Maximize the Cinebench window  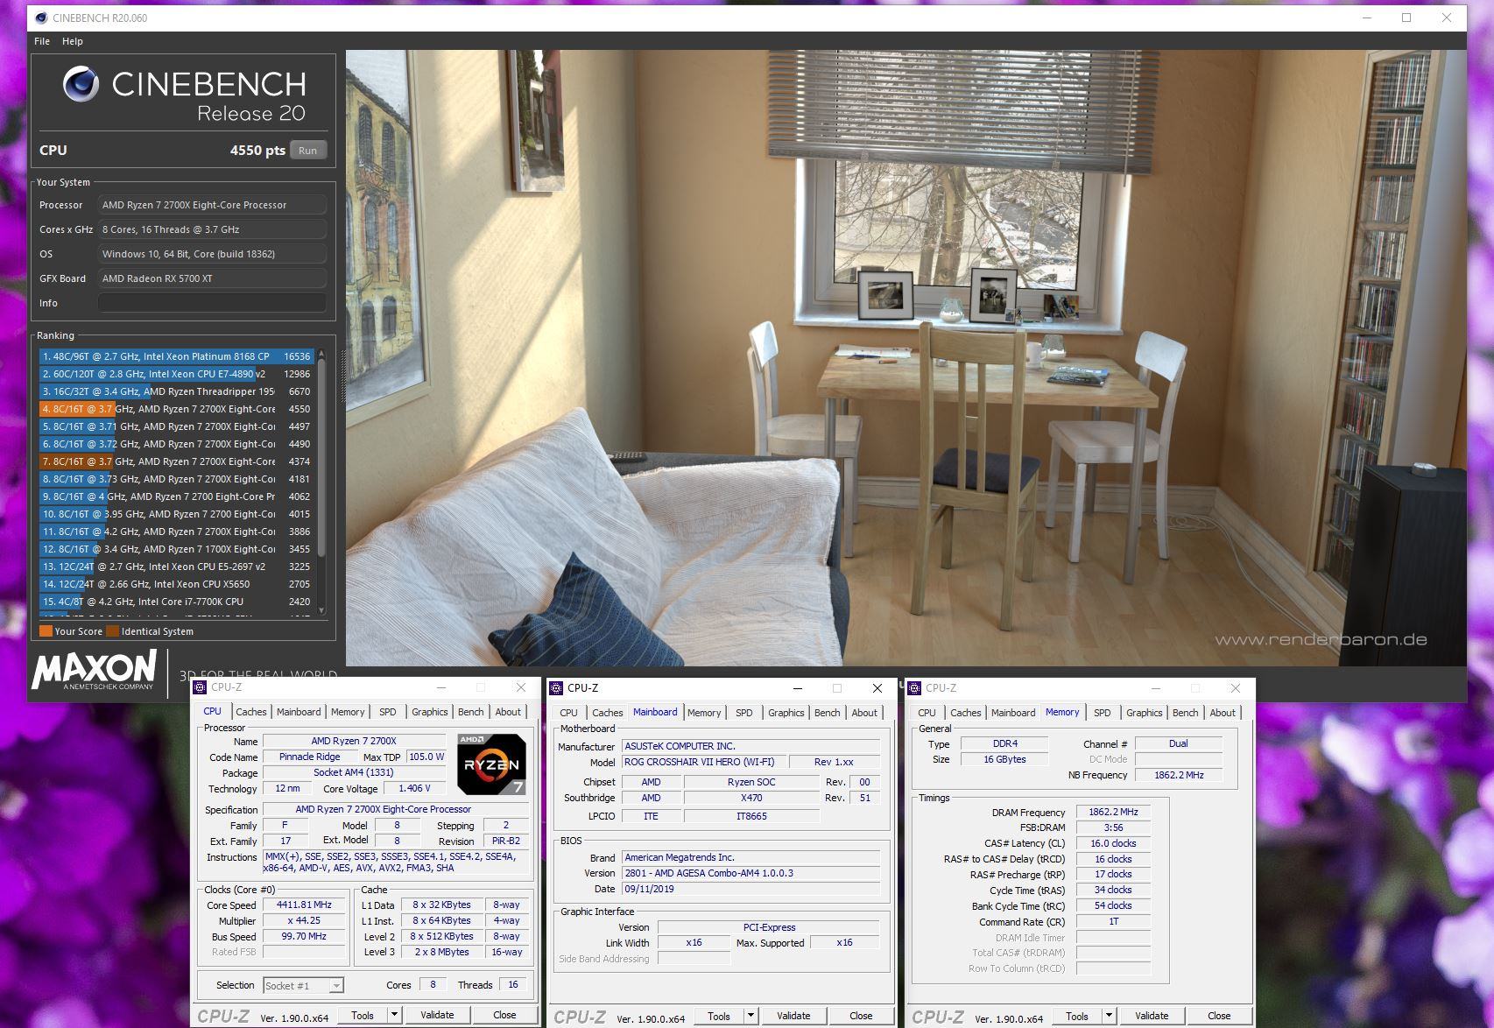1406,18
